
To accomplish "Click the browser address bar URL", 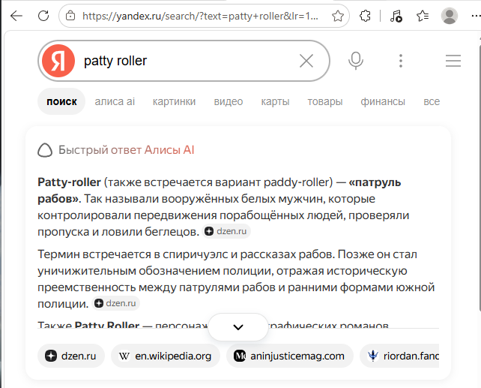I will click(x=200, y=16).
